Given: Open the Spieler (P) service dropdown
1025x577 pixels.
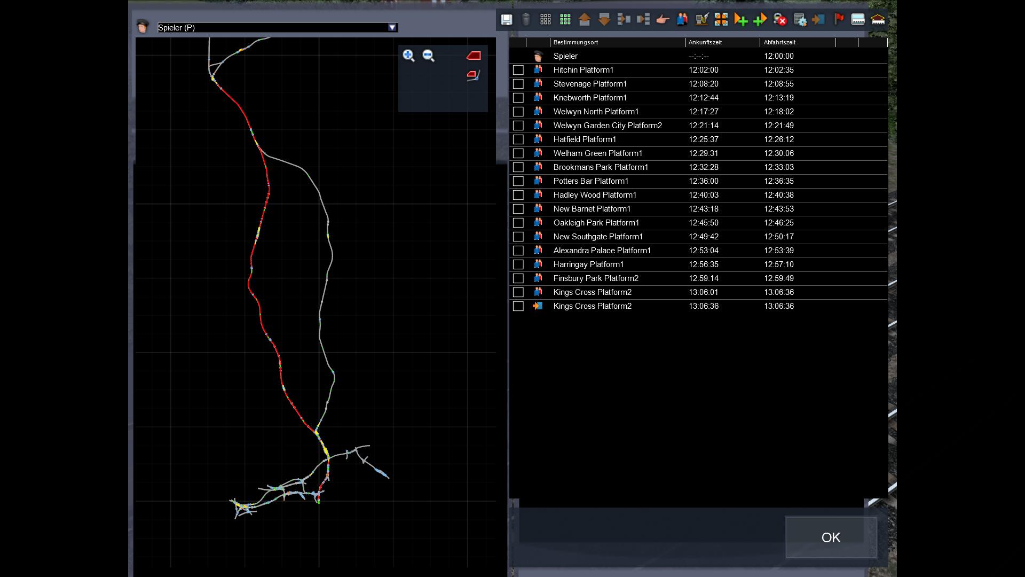Looking at the screenshot, I should click(392, 28).
